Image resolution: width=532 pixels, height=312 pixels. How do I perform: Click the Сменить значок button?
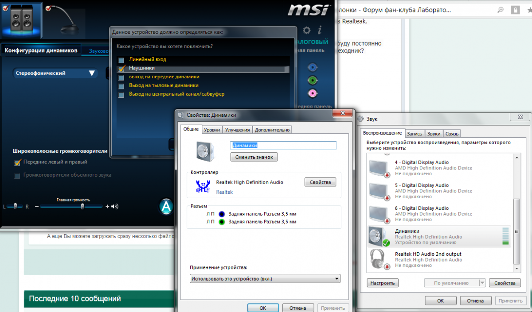point(254,157)
